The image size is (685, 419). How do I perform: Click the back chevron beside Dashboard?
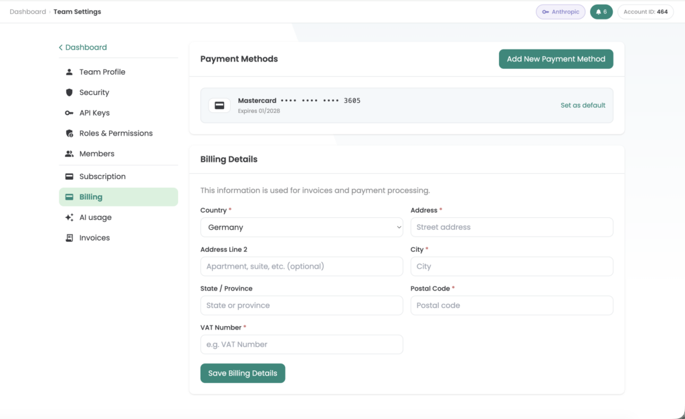coord(61,47)
